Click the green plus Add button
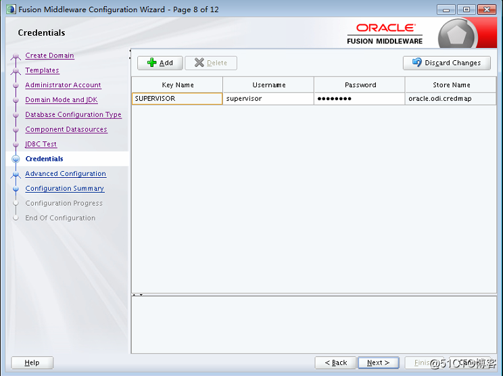Viewport: 503px width, 376px height. point(160,63)
